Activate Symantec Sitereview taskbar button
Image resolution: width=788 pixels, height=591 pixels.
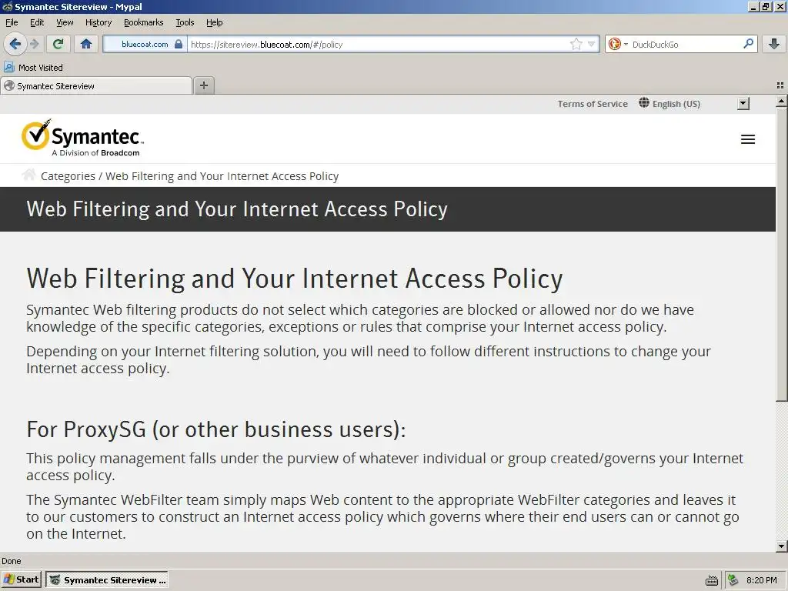pos(107,580)
